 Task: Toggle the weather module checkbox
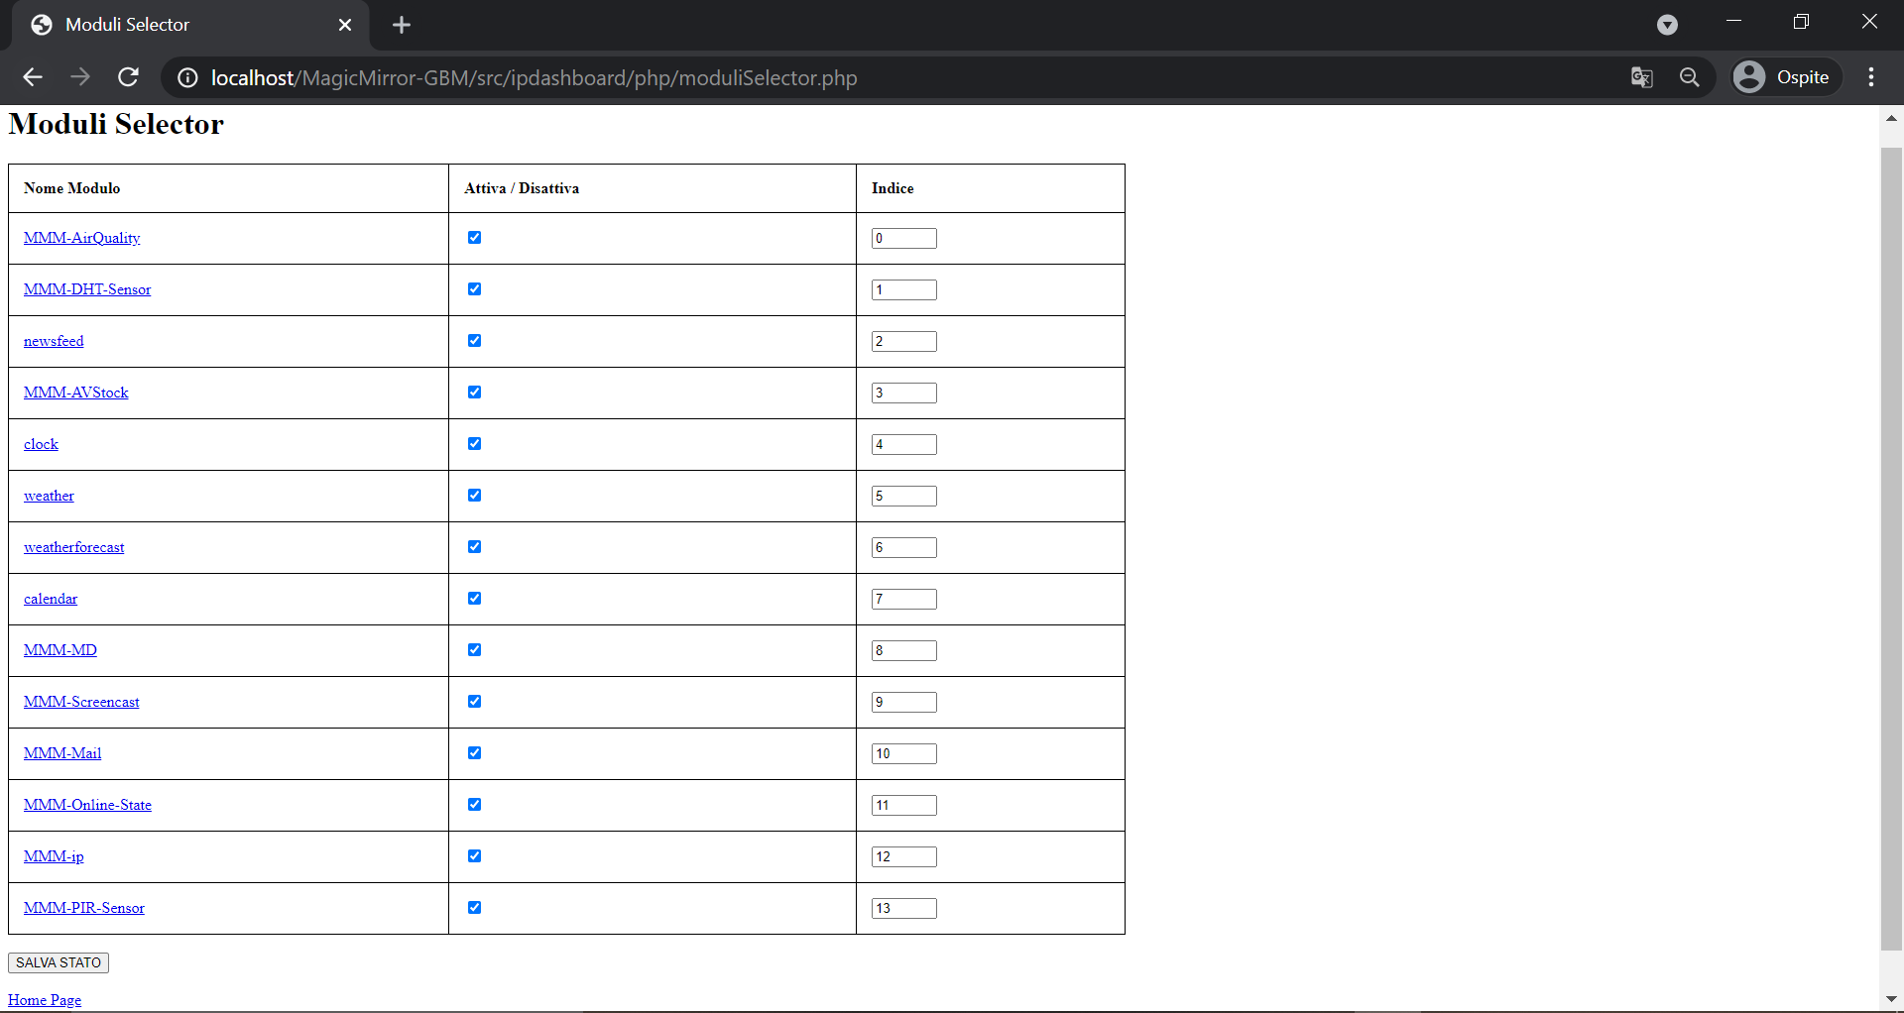click(x=474, y=495)
